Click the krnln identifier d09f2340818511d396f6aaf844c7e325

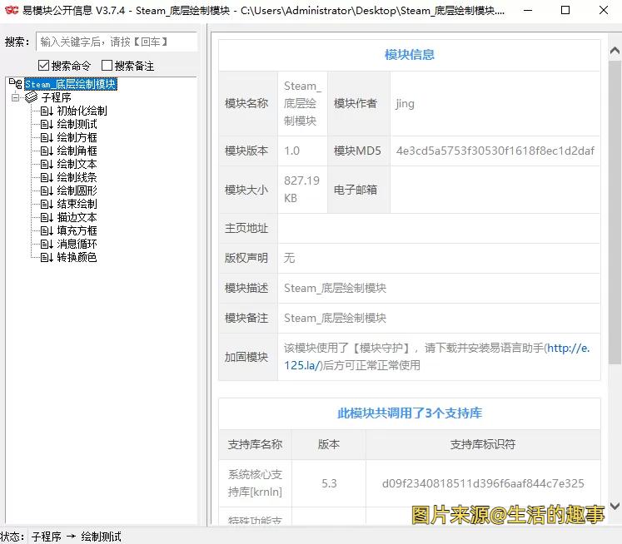coord(483,483)
